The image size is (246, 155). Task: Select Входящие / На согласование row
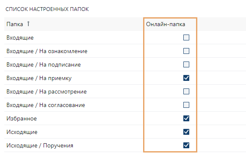(125, 105)
